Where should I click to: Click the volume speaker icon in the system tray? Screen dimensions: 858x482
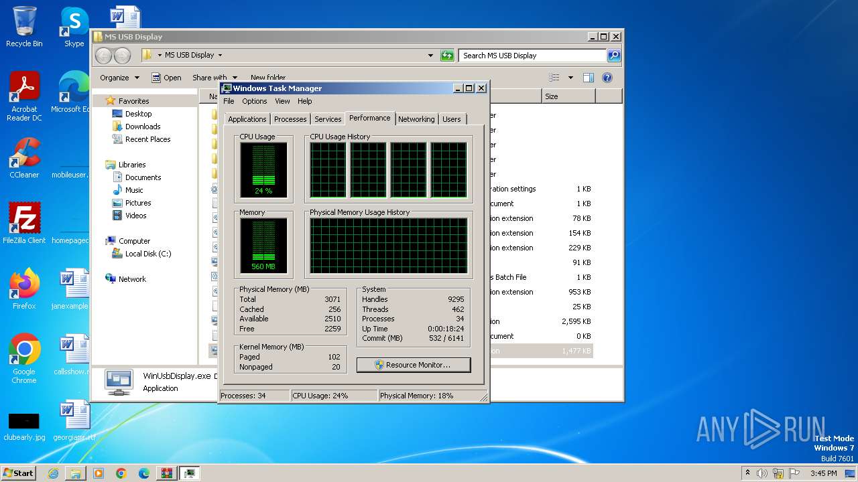point(762,473)
